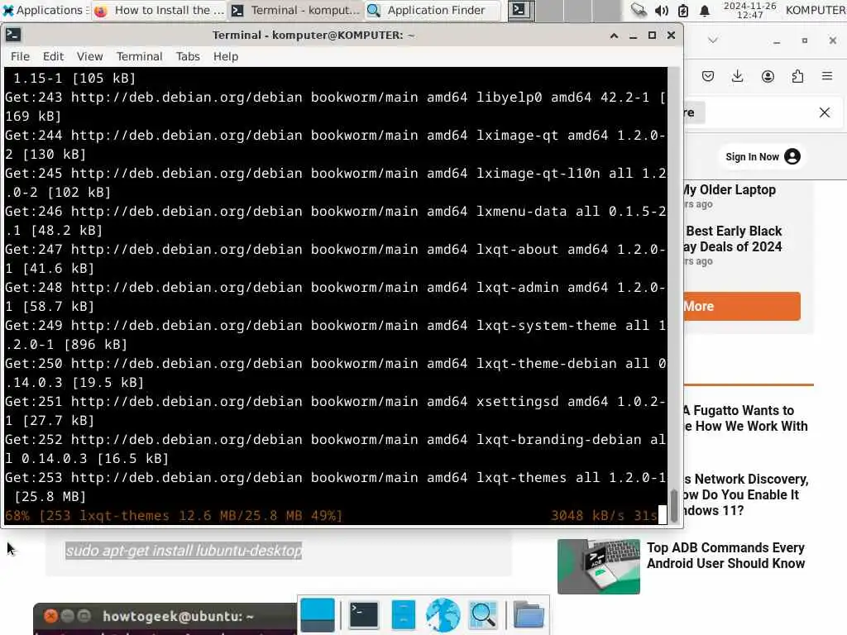
Task: Click the network connection tray icon
Action: [639, 10]
